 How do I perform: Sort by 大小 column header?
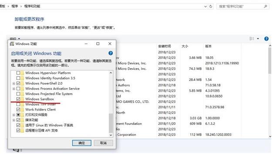[x=185, y=46]
